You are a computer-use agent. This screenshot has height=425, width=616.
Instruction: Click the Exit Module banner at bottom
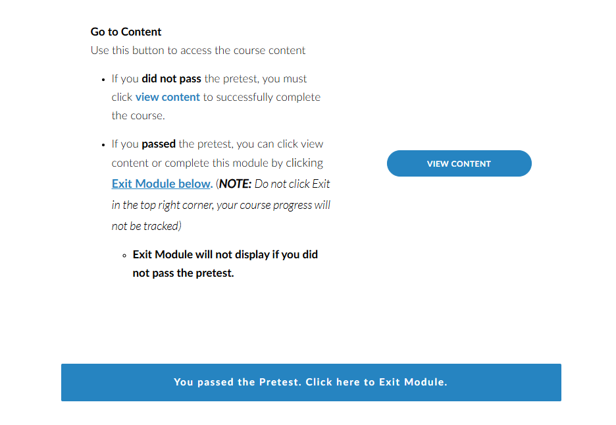(311, 382)
